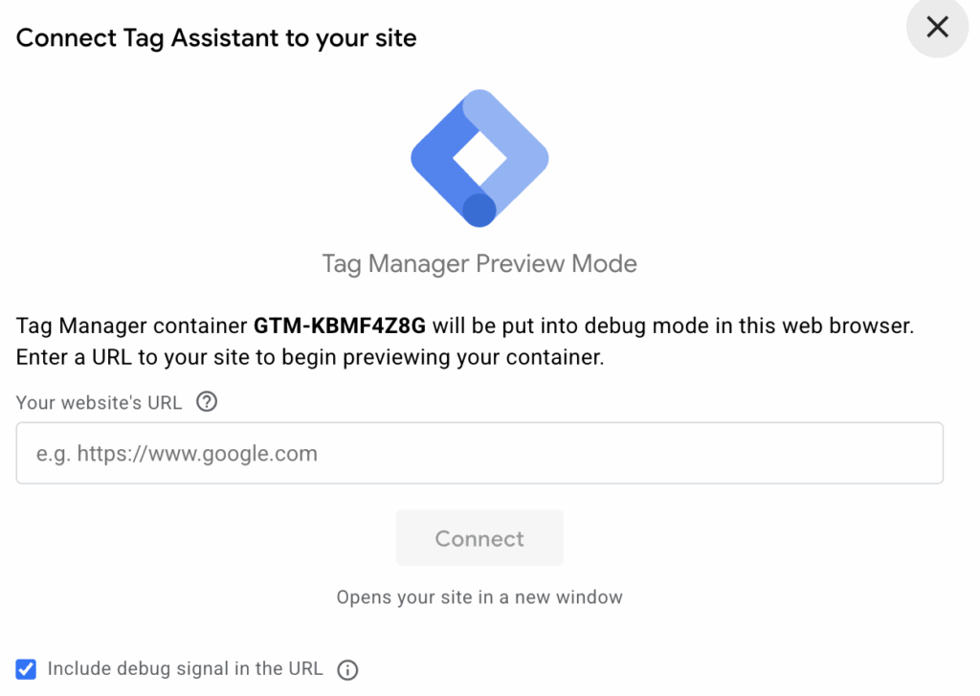This screenshot has width=980, height=696.
Task: Click the Enter a URL to your site instruction
Action: point(310,357)
